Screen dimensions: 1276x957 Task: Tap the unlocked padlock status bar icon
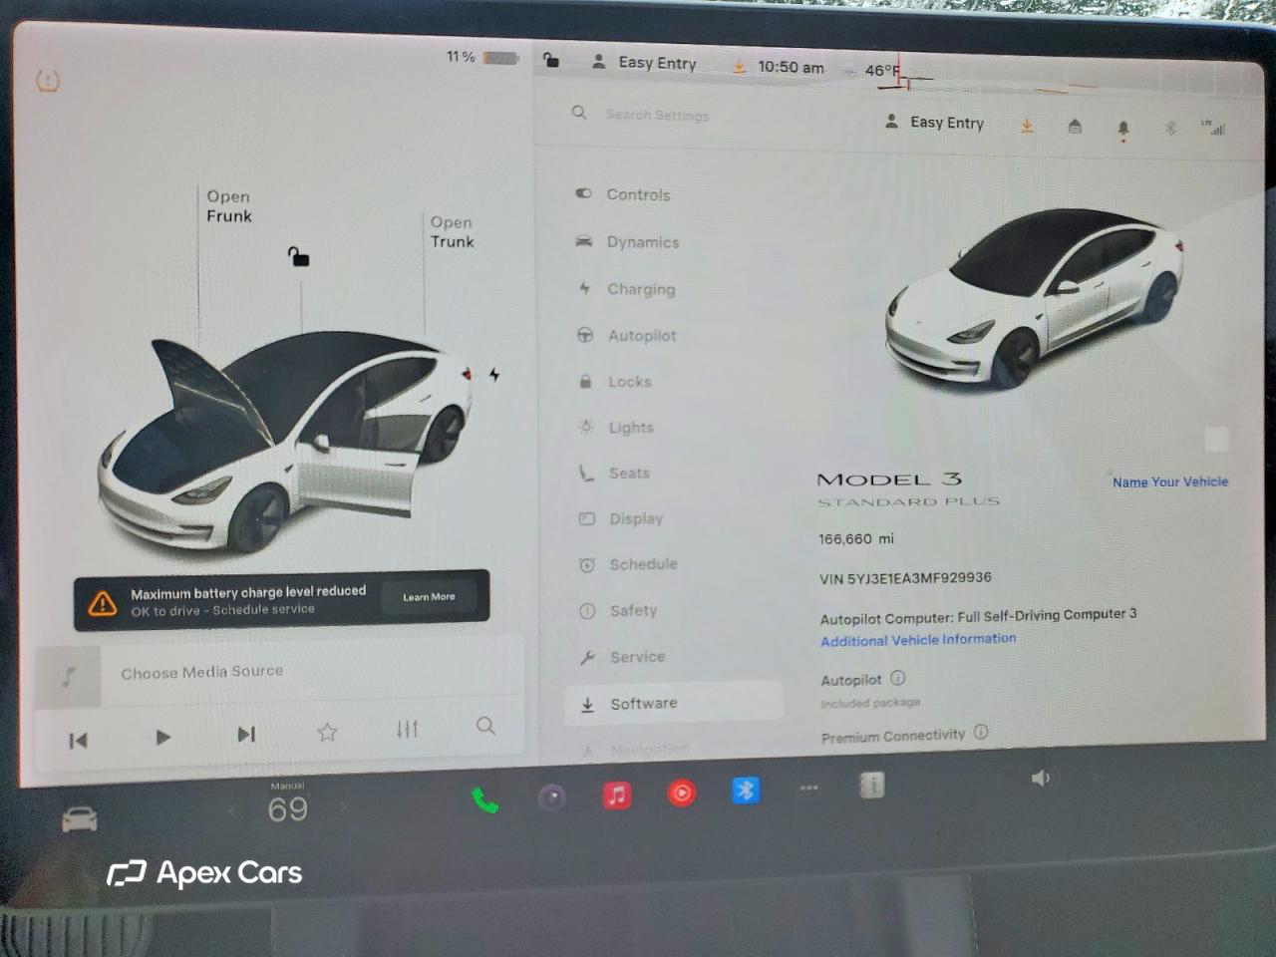[x=550, y=60]
